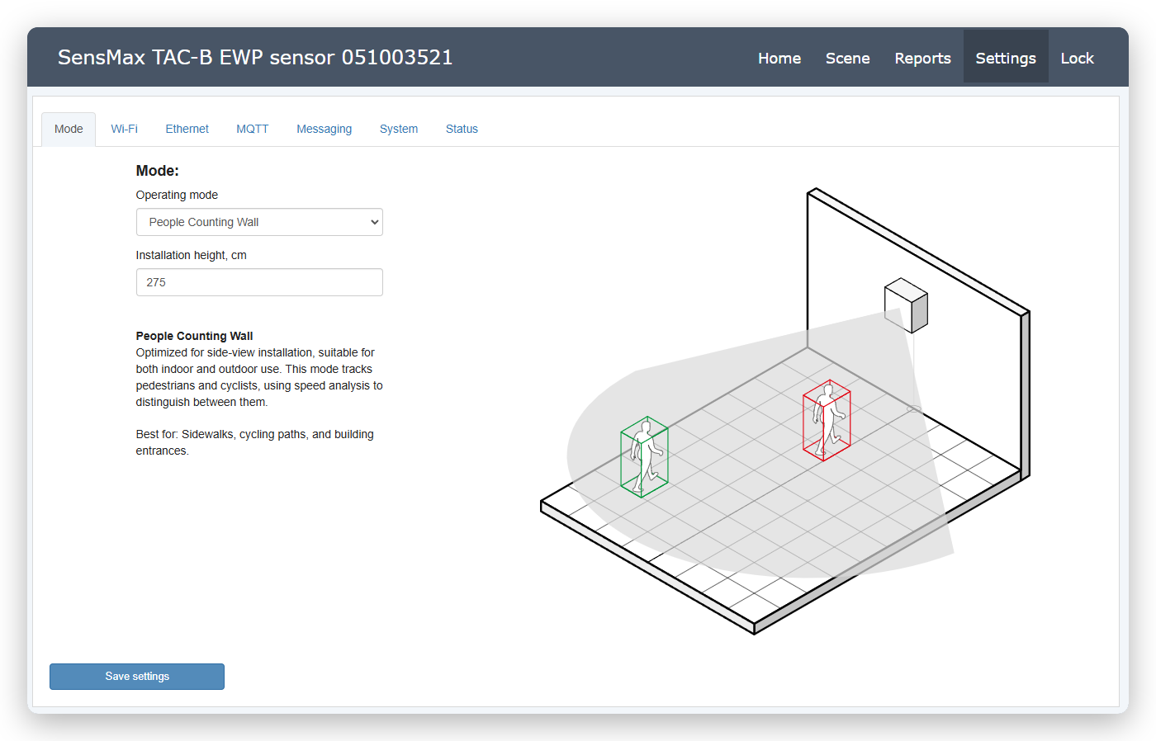Go to the Scene page
Image resolution: width=1156 pixels, height=741 pixels.
[847, 58]
